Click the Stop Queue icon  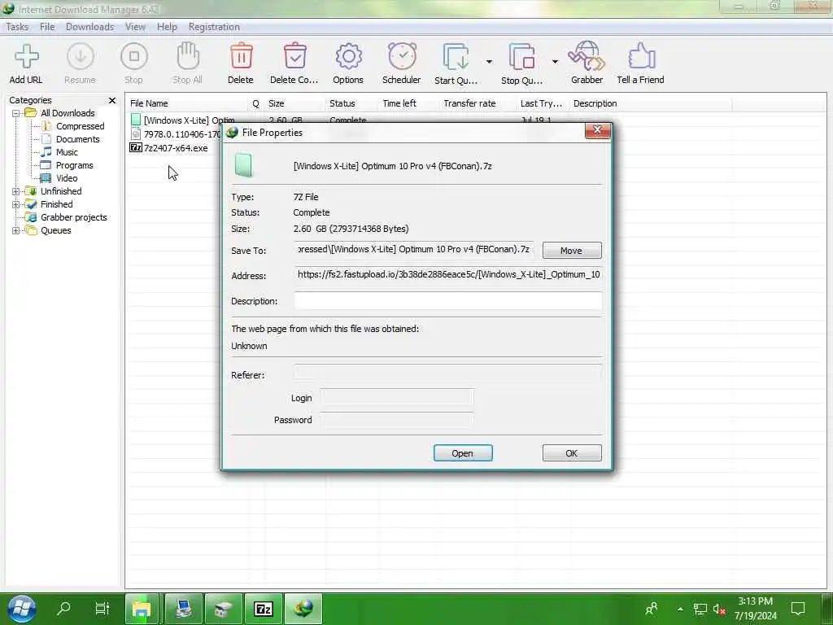521,57
